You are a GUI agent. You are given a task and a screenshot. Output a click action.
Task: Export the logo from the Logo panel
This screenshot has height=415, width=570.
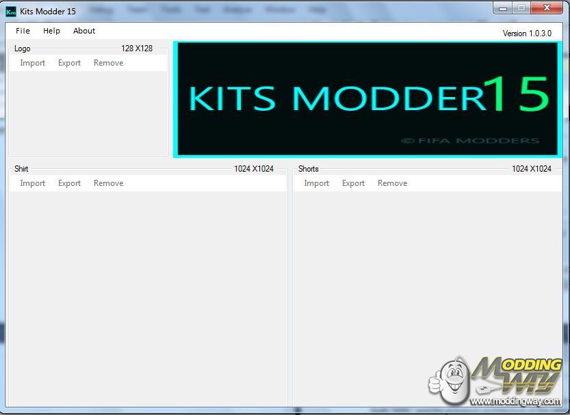[69, 63]
